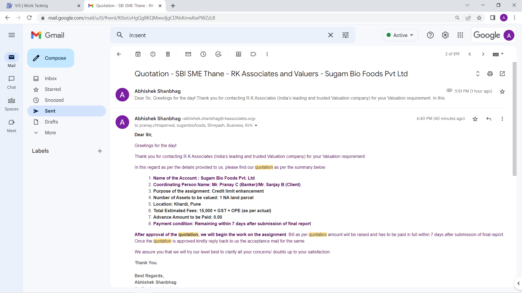Mark the conversation as unread
The image size is (522, 293).
point(188,54)
